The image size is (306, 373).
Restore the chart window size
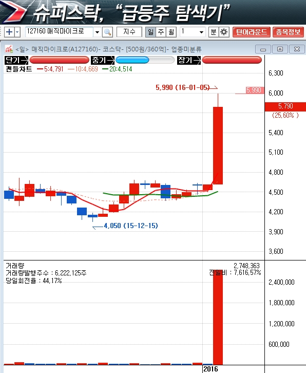(280, 49)
